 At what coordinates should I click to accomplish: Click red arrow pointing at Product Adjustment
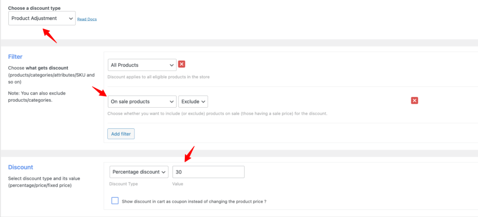tap(50, 35)
